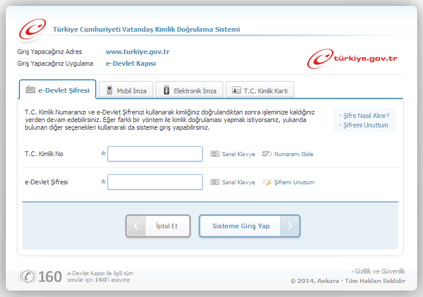The image size is (423, 297).
Task: Click the keyboard icon in e-Devlet Şifresi tab
Action: [x=31, y=89]
